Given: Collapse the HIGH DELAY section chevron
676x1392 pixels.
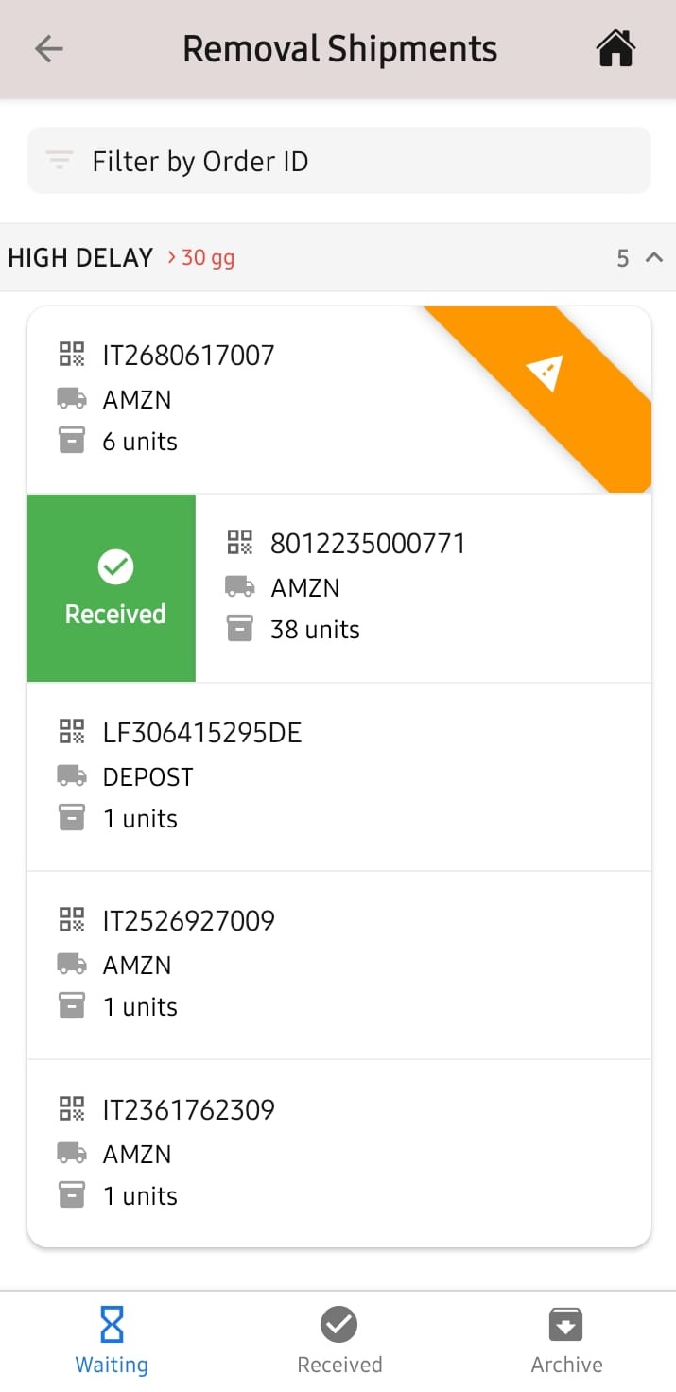Looking at the screenshot, I should point(651,256).
